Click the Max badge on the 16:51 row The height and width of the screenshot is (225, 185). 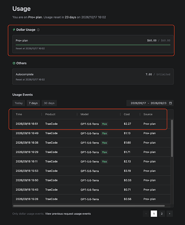pyautogui.click(x=104, y=124)
